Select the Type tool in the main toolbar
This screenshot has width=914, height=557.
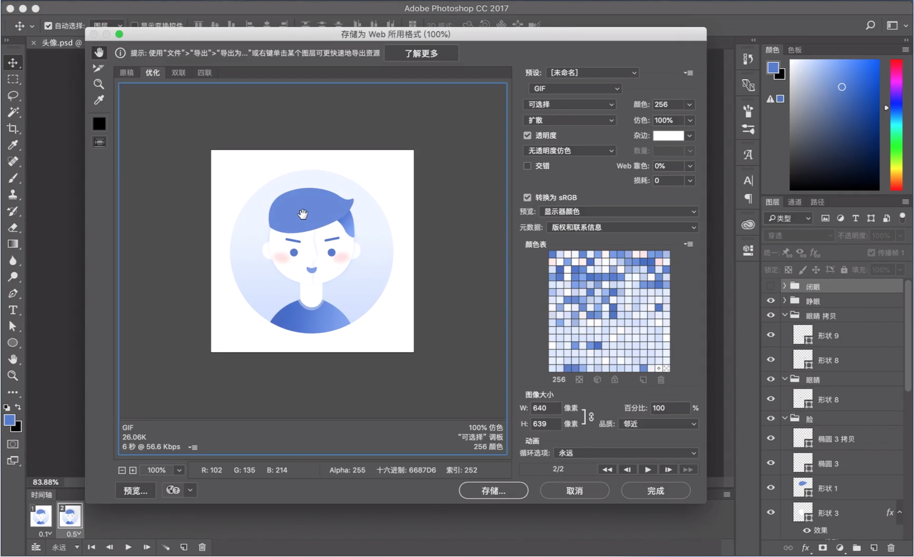click(13, 310)
